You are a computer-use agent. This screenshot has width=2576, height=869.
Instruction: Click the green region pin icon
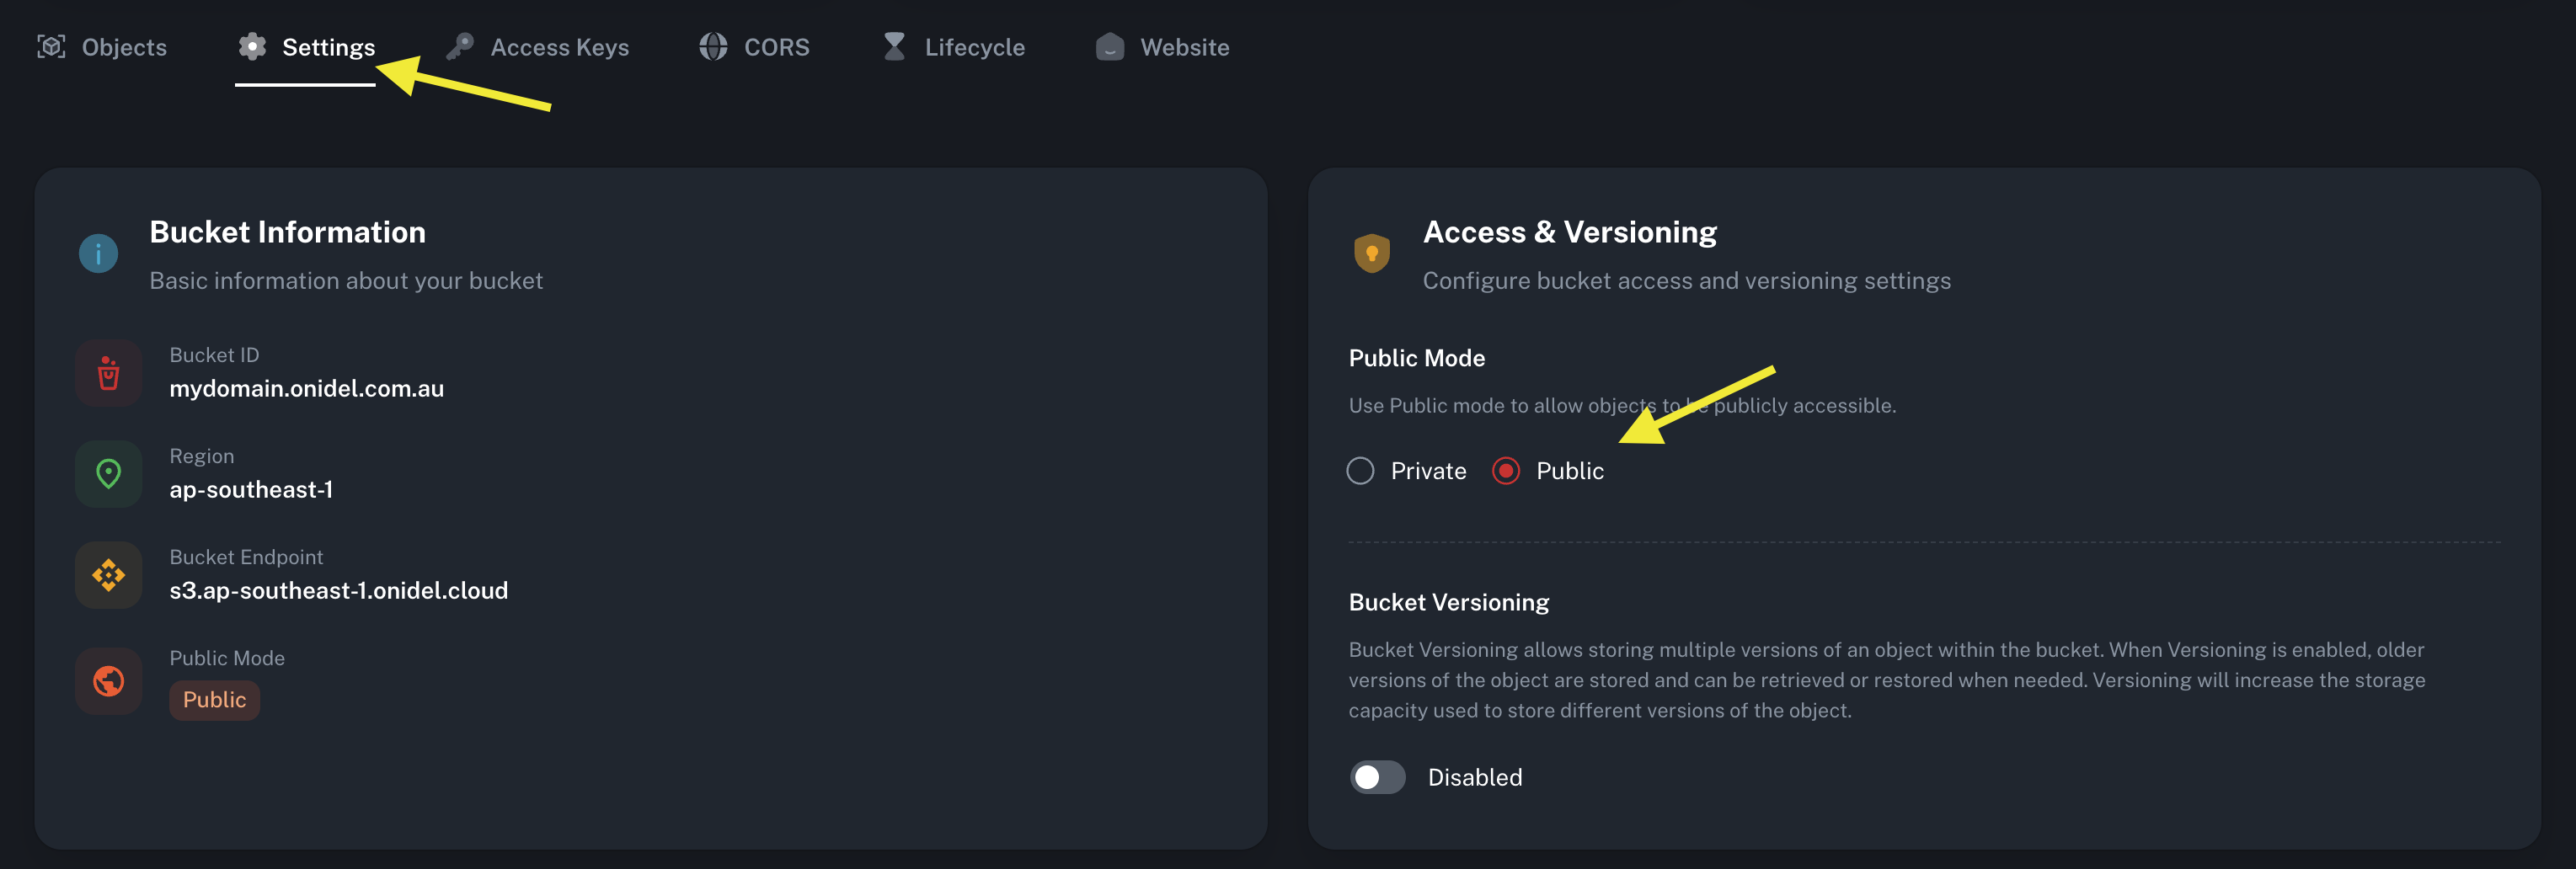point(108,474)
